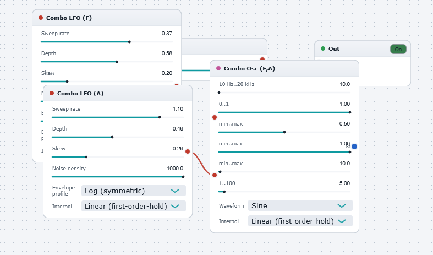The height and width of the screenshot is (255, 433).
Task: Click the pink status dot on Combo Osc (F,A)
Action: 218,68
